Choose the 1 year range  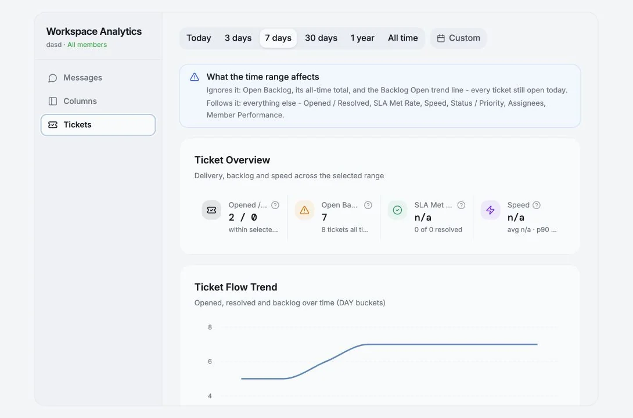click(x=362, y=38)
